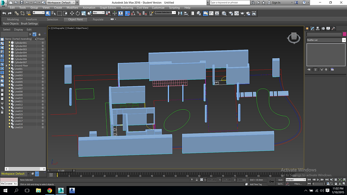Select the Select and Scale tool
The width and height of the screenshot is (347, 195).
pos(84,13)
